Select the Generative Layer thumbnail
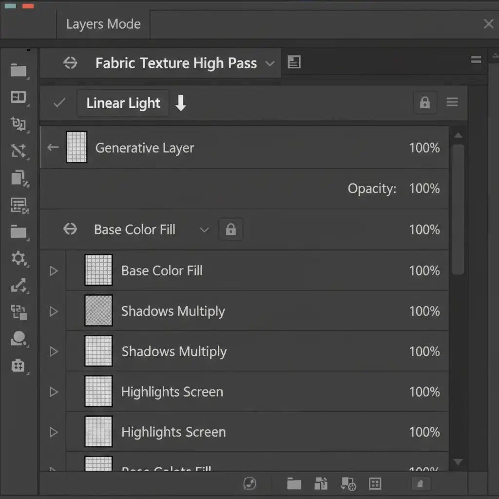The width and height of the screenshot is (499, 499). click(x=77, y=147)
